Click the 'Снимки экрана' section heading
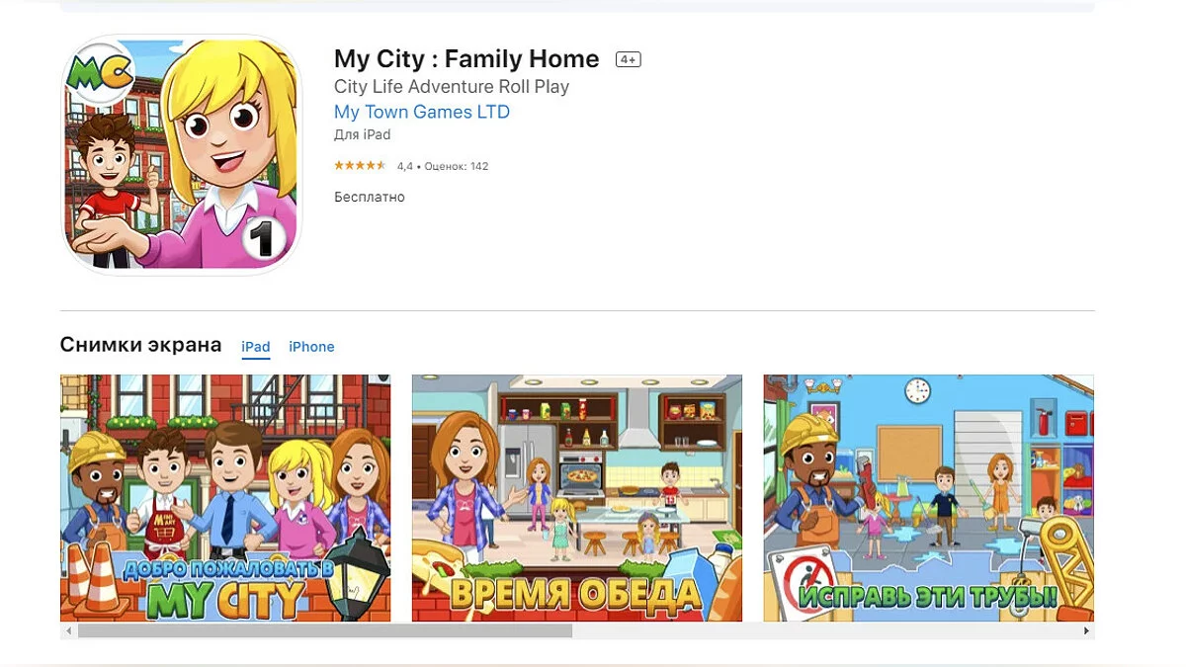Image resolution: width=1186 pixels, height=667 pixels. click(x=141, y=345)
